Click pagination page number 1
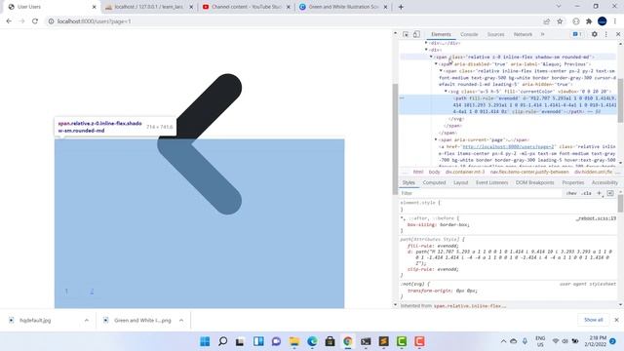This screenshot has height=351, width=624. click(66, 292)
